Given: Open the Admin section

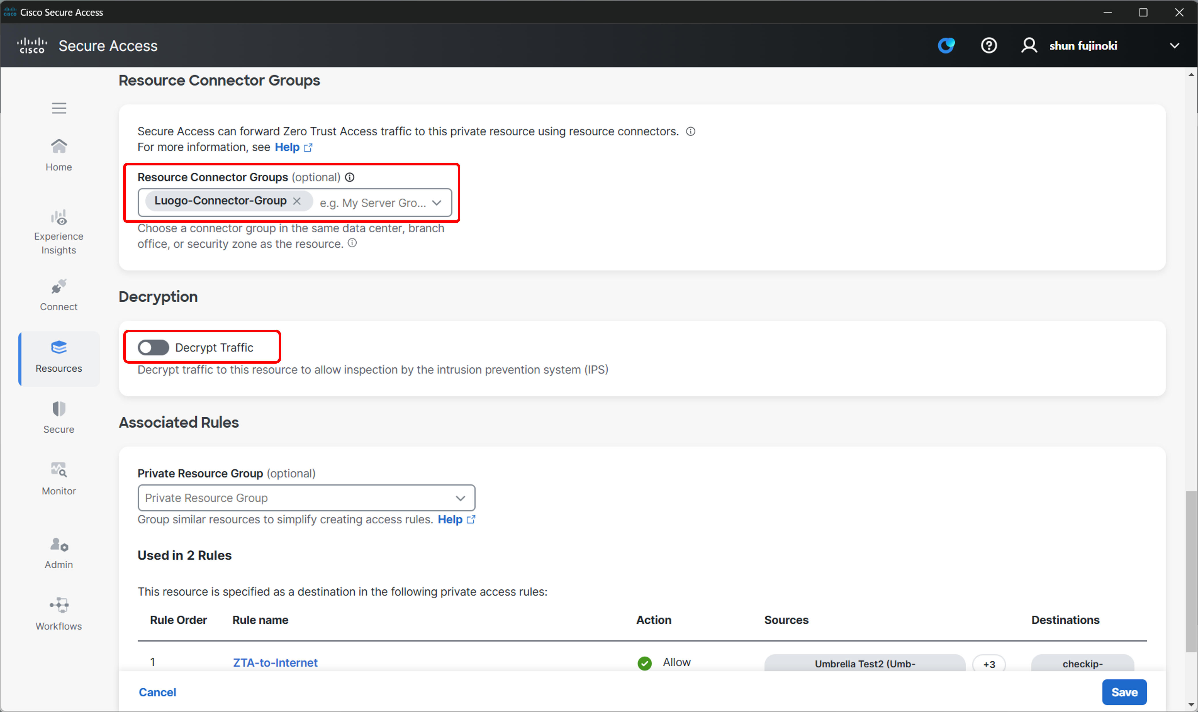Looking at the screenshot, I should [58, 553].
